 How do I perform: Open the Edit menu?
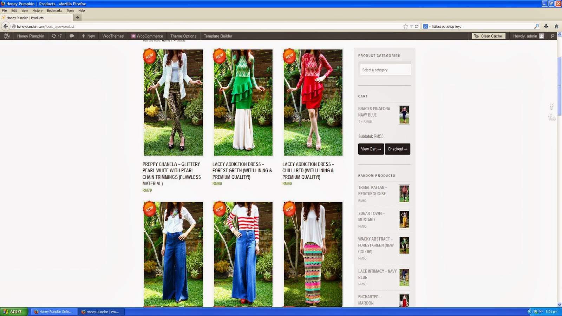pyautogui.click(x=14, y=11)
